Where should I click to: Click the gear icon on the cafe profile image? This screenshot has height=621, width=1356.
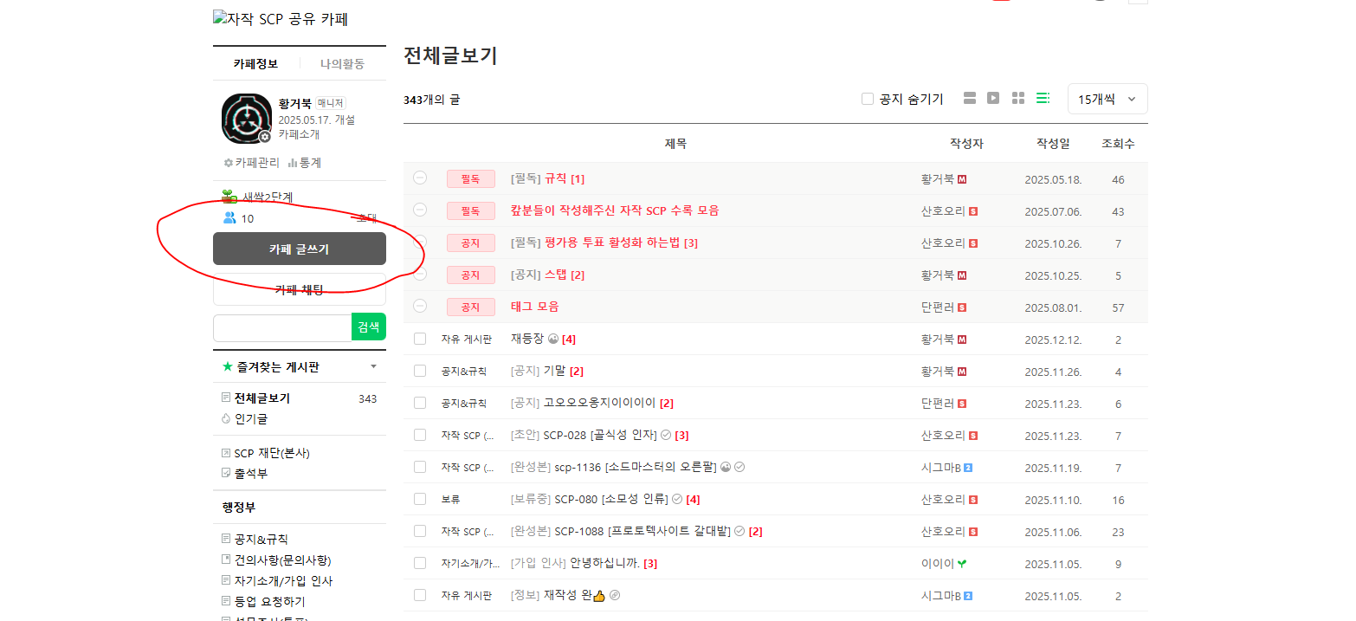(x=265, y=137)
